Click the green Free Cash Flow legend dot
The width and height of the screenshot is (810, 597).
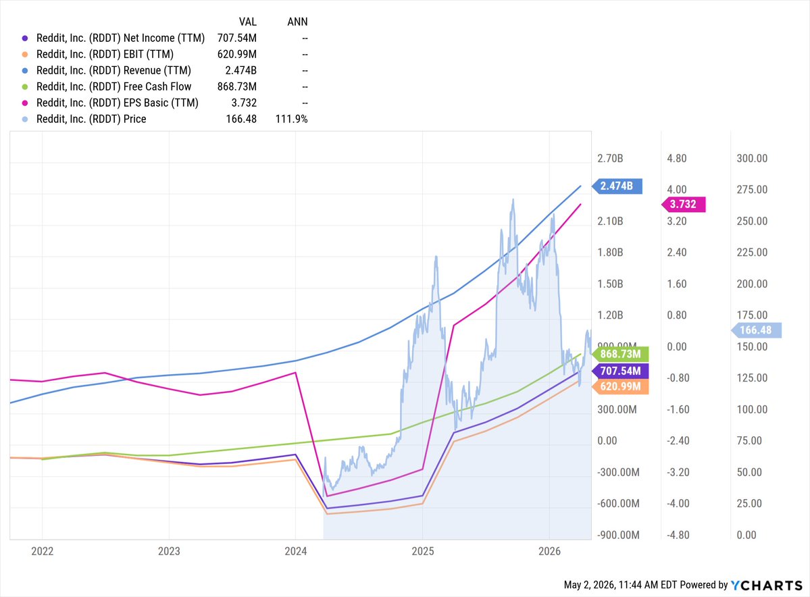tap(25, 86)
